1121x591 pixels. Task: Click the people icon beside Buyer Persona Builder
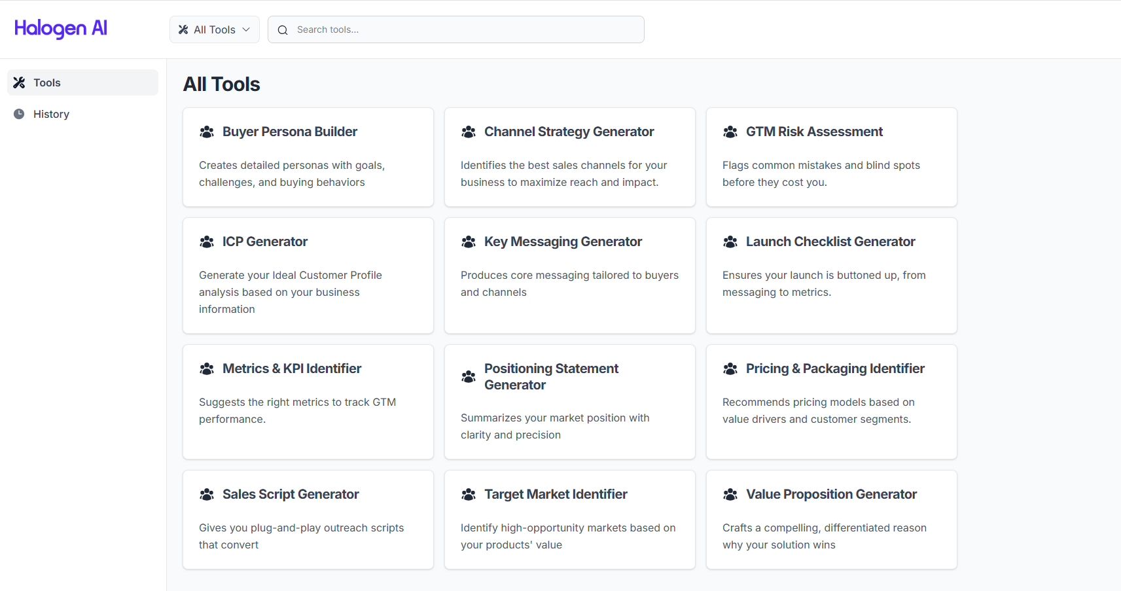(207, 132)
